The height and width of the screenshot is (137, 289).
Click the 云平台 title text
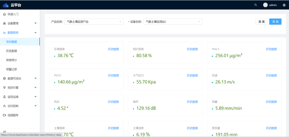[16, 5]
